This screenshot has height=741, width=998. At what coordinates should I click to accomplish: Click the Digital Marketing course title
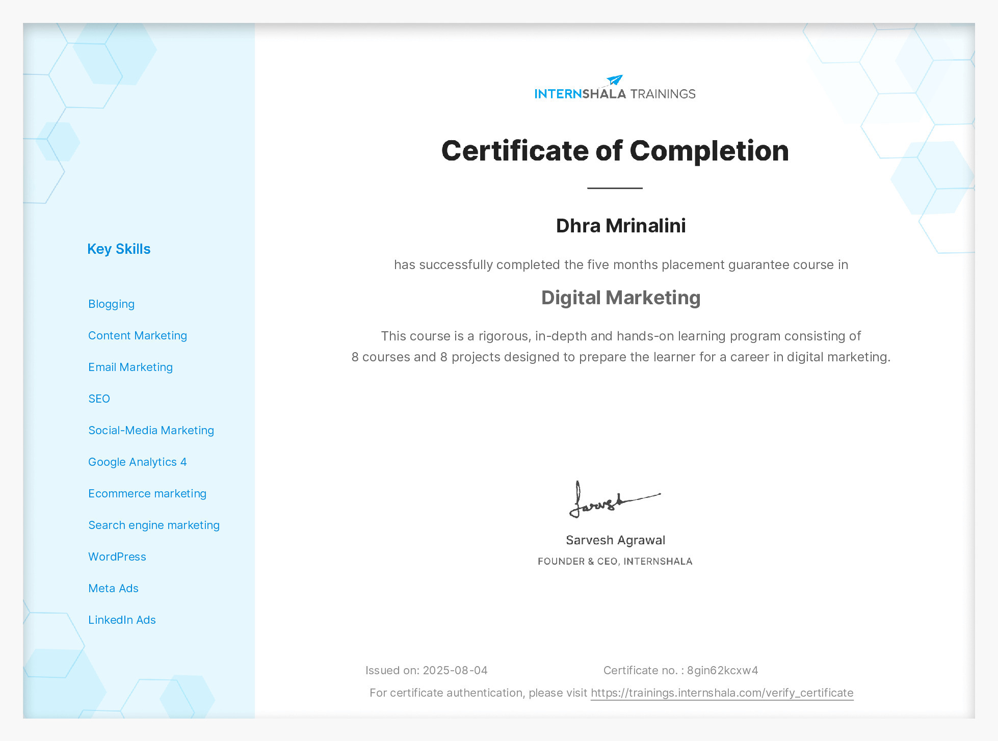click(x=620, y=297)
